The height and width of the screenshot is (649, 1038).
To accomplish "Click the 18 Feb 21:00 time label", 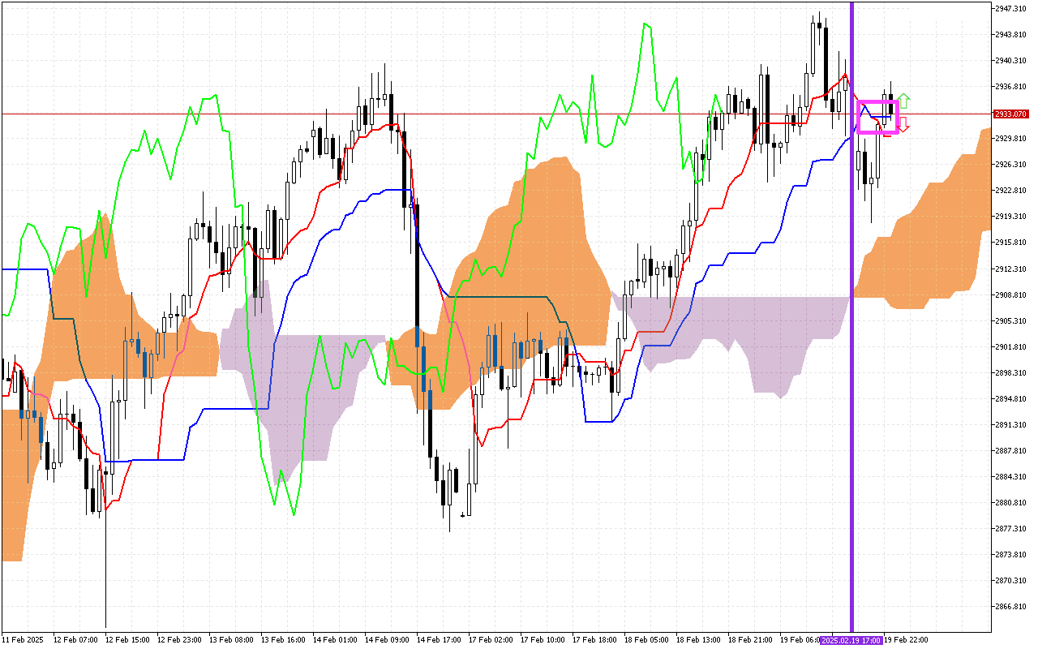I will point(751,640).
